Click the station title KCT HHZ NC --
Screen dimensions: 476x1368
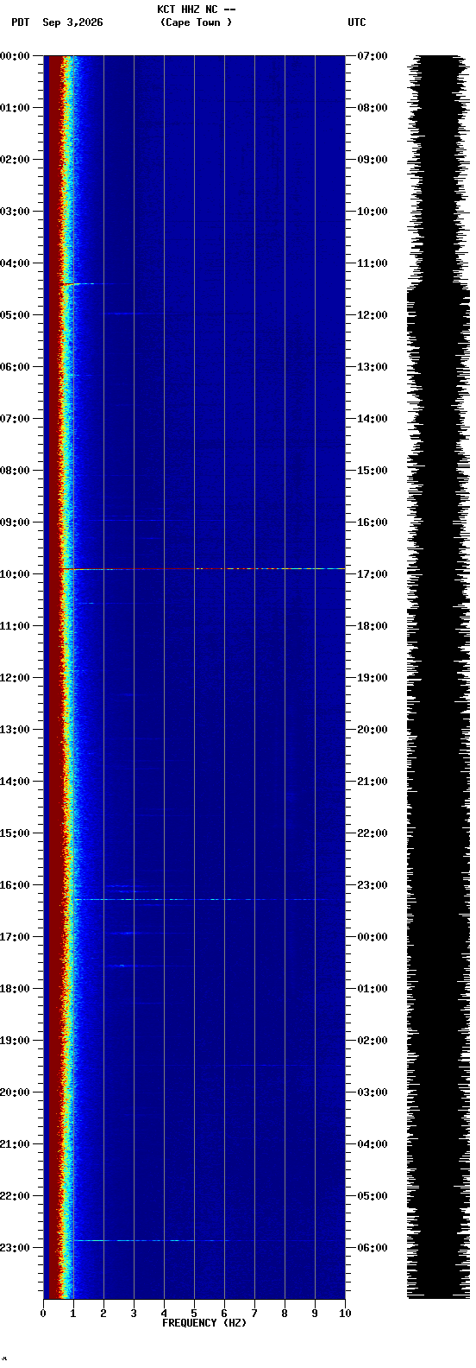click(196, 9)
